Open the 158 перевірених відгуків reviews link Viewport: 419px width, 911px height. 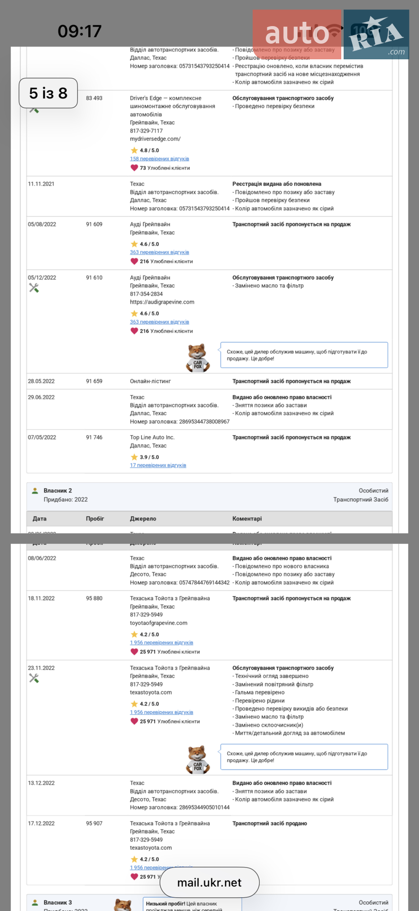[x=159, y=159]
